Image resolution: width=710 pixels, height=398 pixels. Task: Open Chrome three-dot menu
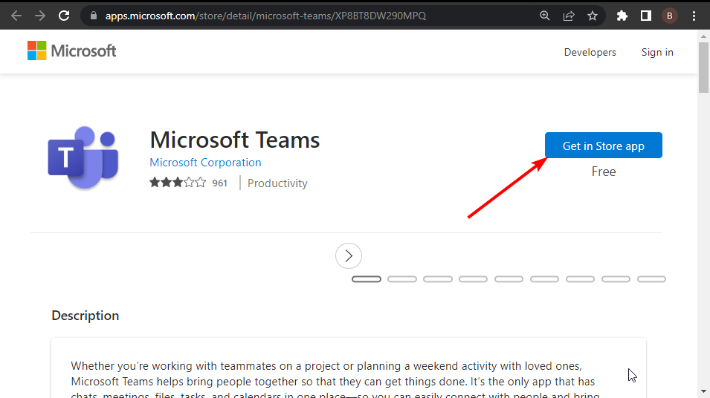click(x=693, y=16)
